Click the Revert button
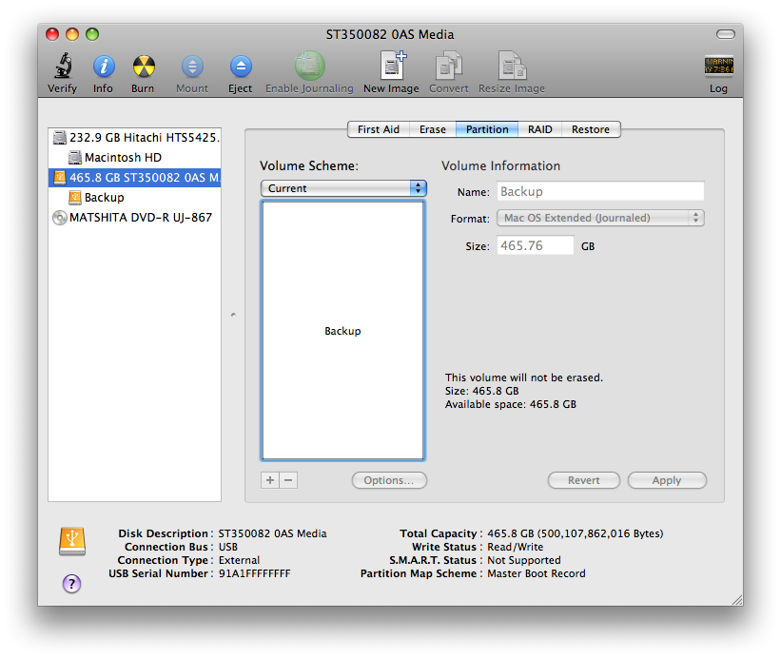781x658 pixels. [x=584, y=480]
